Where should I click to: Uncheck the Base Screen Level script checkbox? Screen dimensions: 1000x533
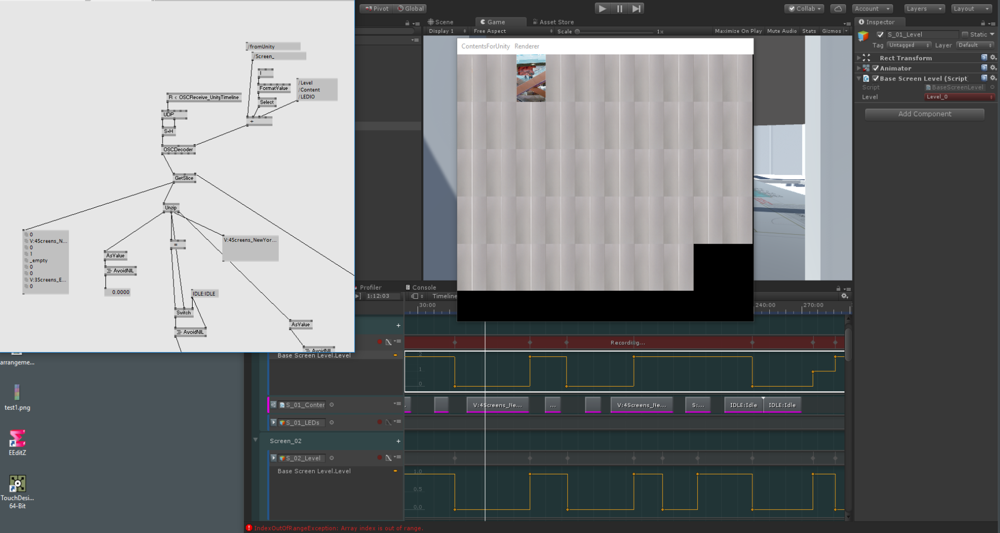(876, 78)
